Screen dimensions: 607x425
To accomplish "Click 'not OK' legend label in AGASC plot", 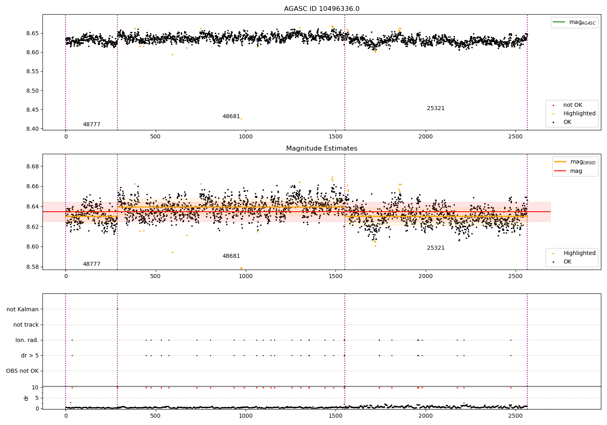I will tap(573, 105).
